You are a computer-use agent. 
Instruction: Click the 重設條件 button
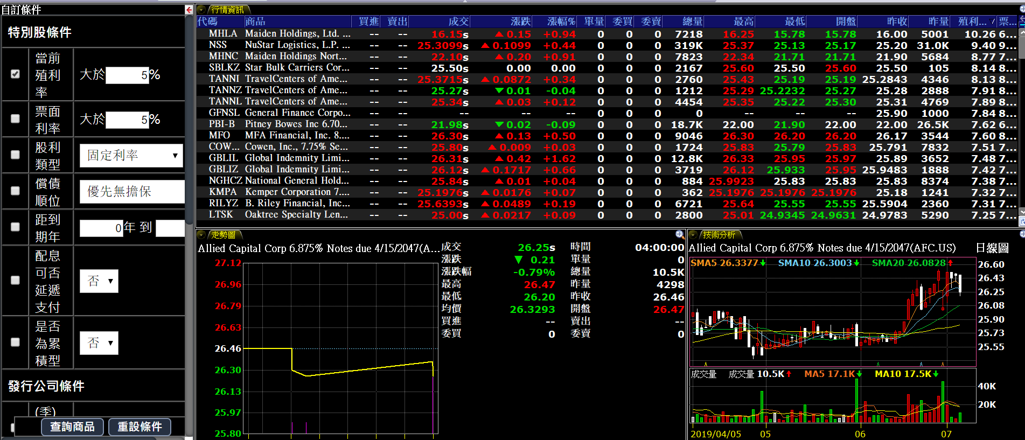pos(140,427)
